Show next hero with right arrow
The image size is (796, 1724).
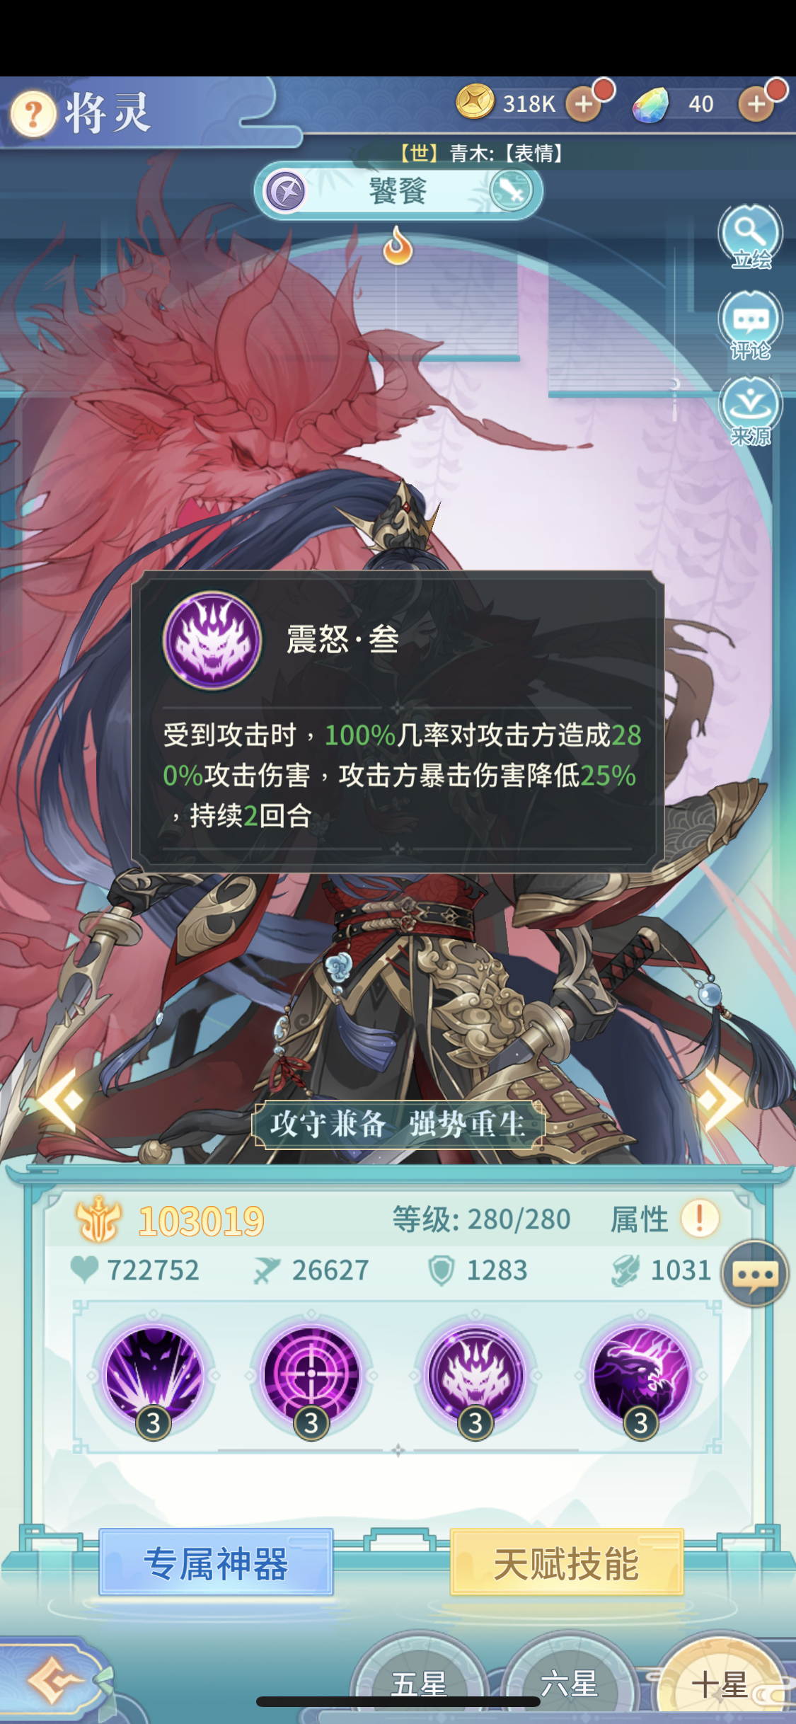pos(720,1101)
